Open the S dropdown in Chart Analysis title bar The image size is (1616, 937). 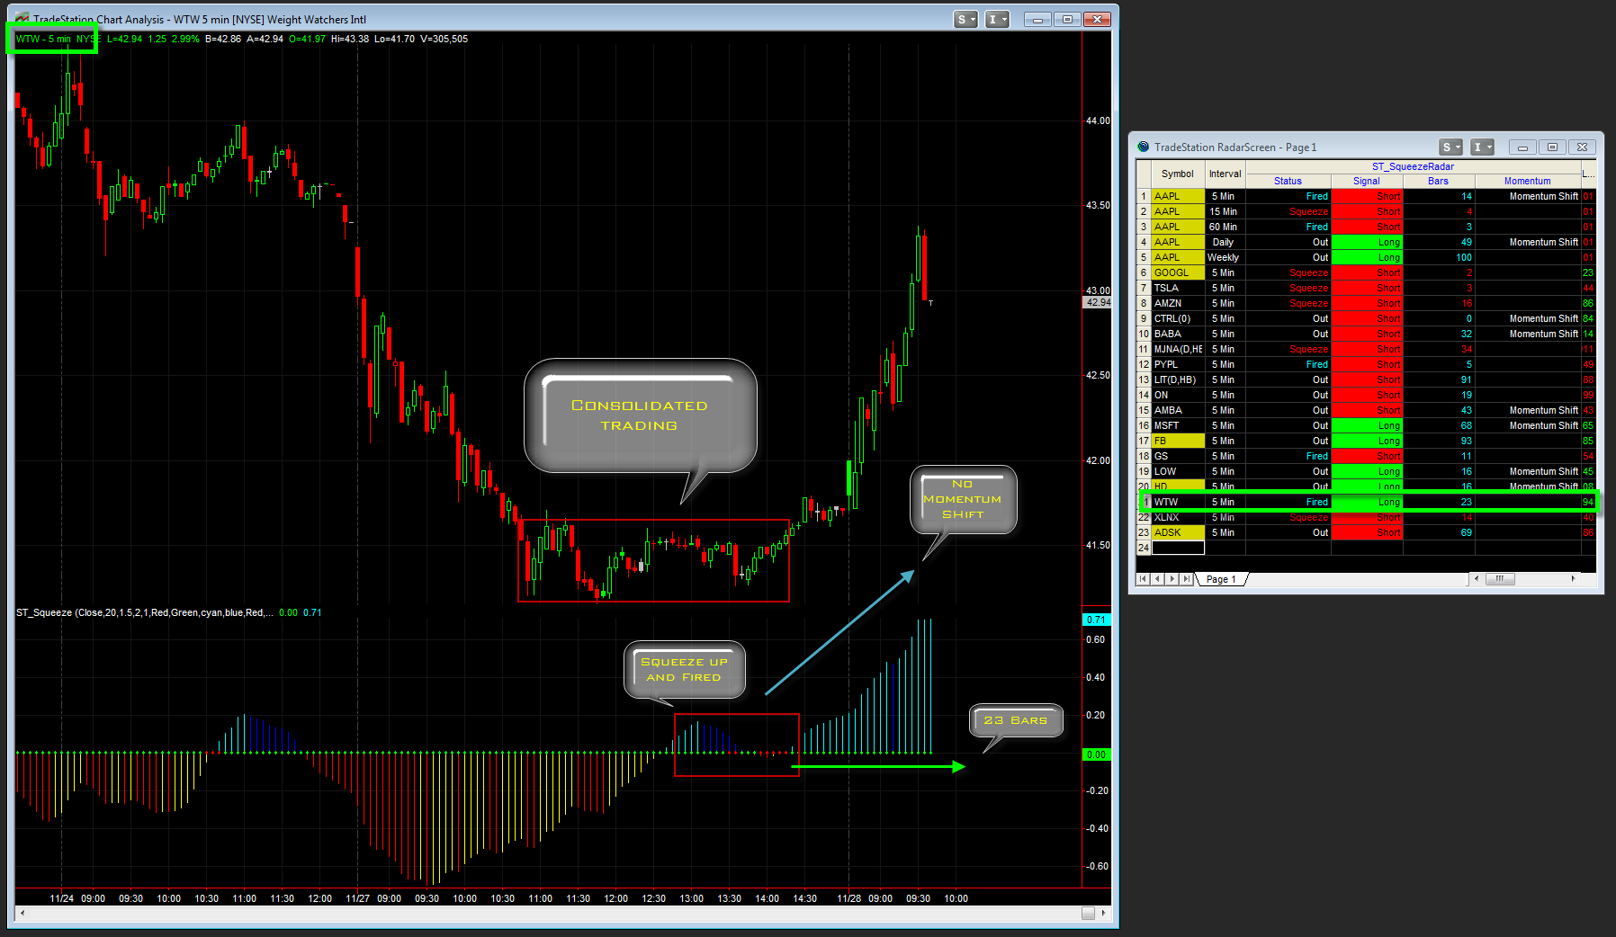point(965,20)
